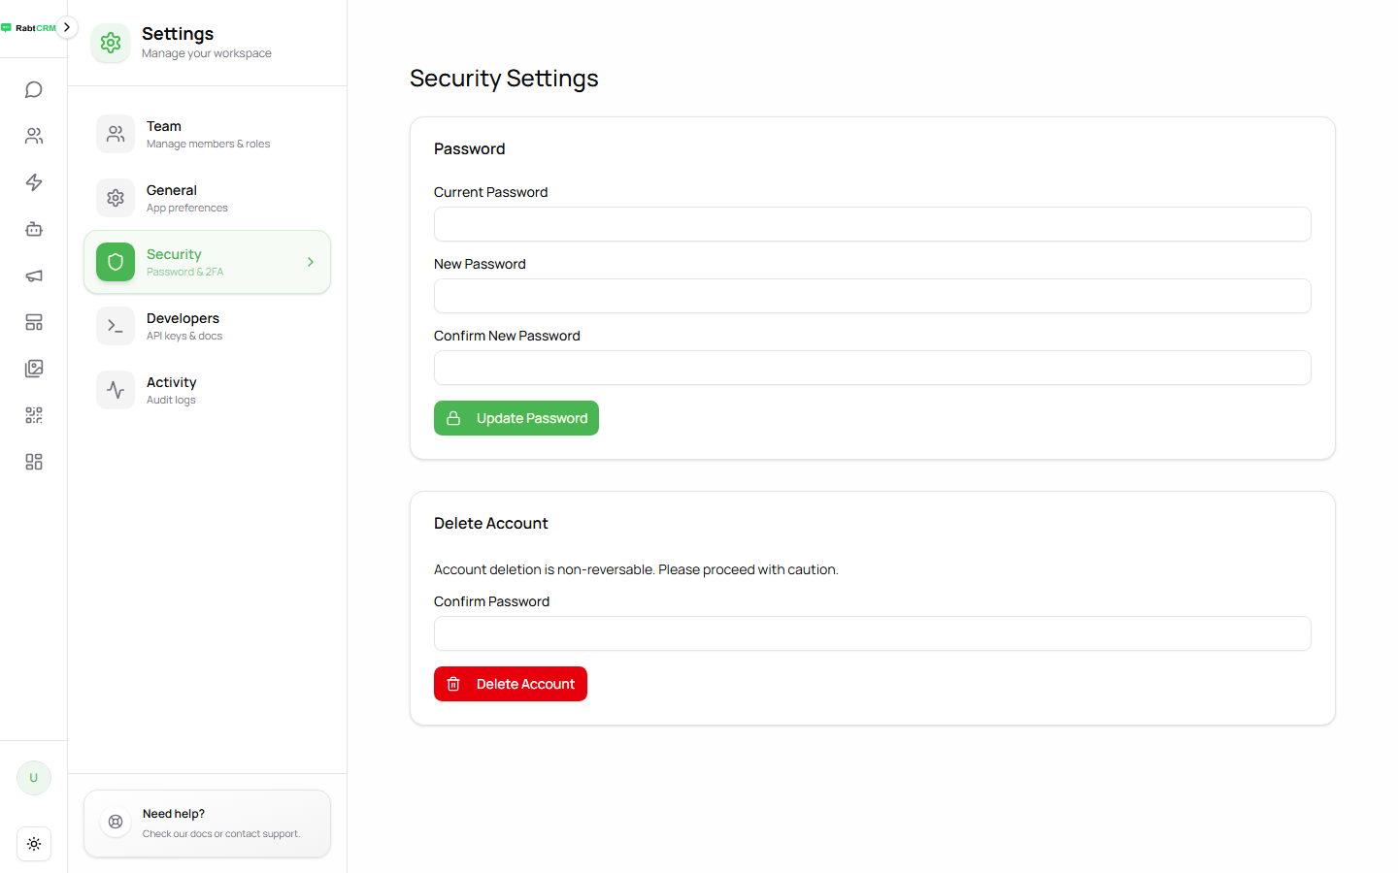Open the megaphone campaigns icon

coord(34,275)
